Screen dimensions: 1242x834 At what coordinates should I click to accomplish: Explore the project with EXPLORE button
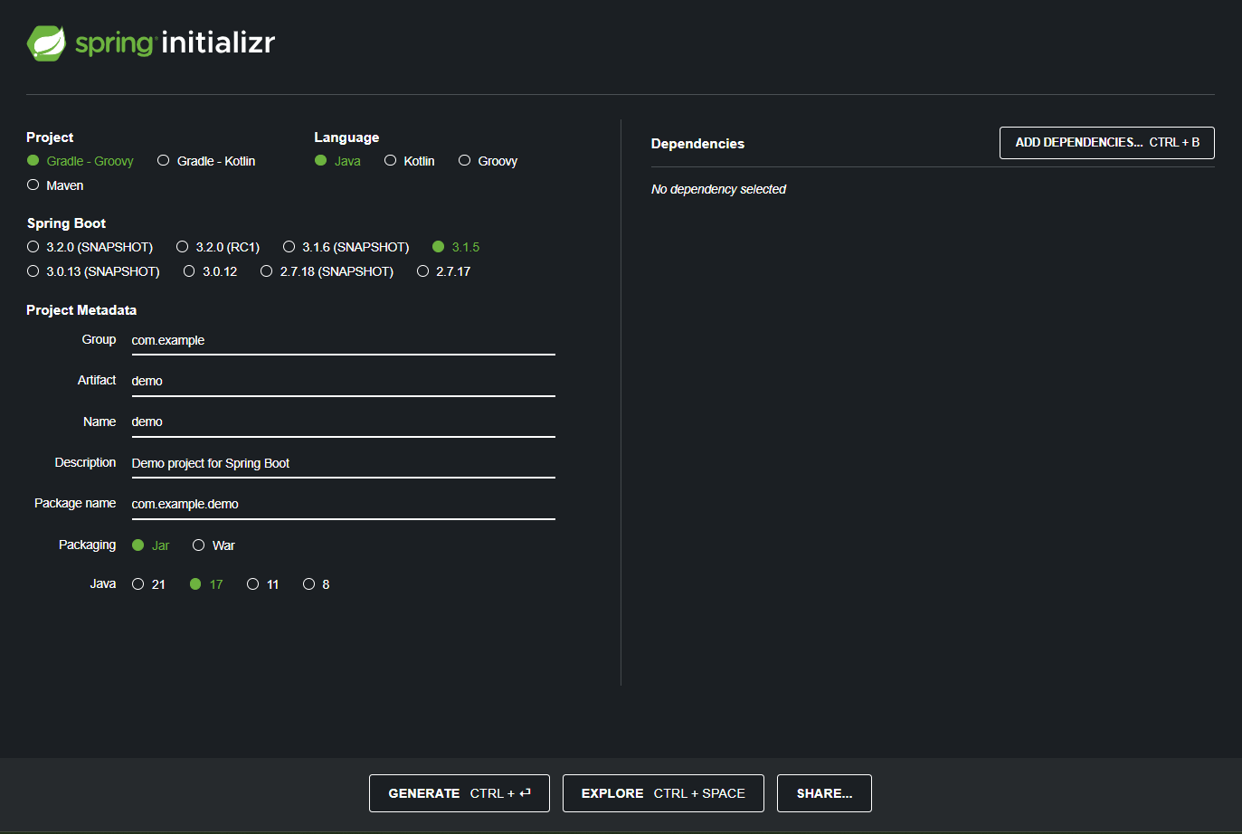[663, 793]
